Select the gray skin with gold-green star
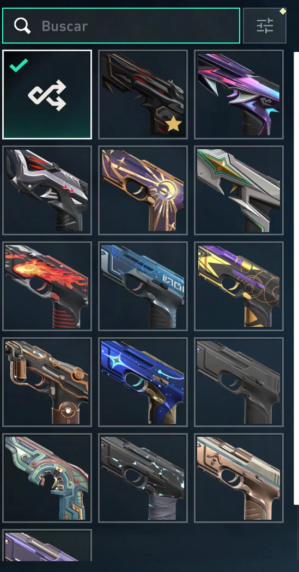The height and width of the screenshot is (572, 299). tap(239, 191)
